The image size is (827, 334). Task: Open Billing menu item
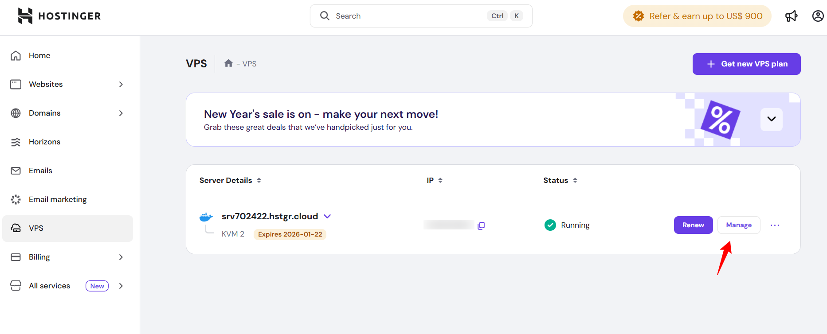pos(67,257)
